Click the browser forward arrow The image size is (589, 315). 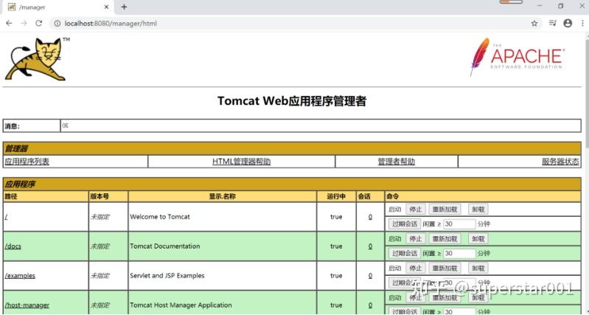pos(24,24)
